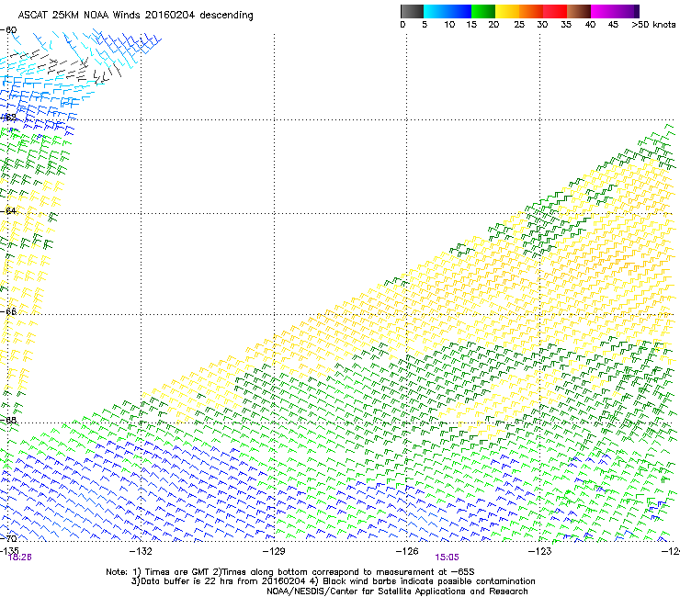Screen dimensions: 680x597
Task: Click the red 30-35 knots legend swatch
Action: tap(555, 11)
